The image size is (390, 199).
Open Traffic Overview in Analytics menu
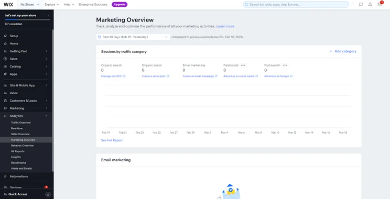click(x=21, y=123)
